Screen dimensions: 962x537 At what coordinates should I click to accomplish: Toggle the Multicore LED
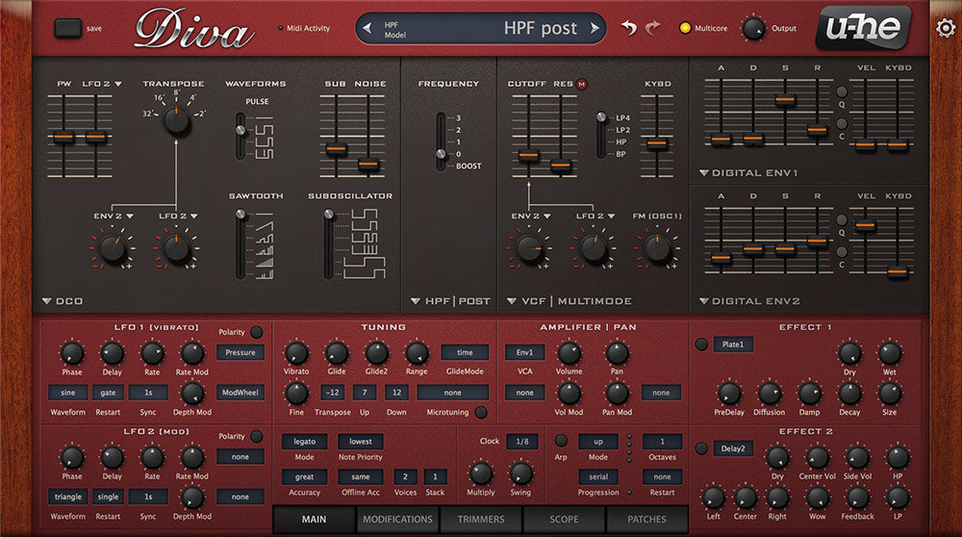685,28
